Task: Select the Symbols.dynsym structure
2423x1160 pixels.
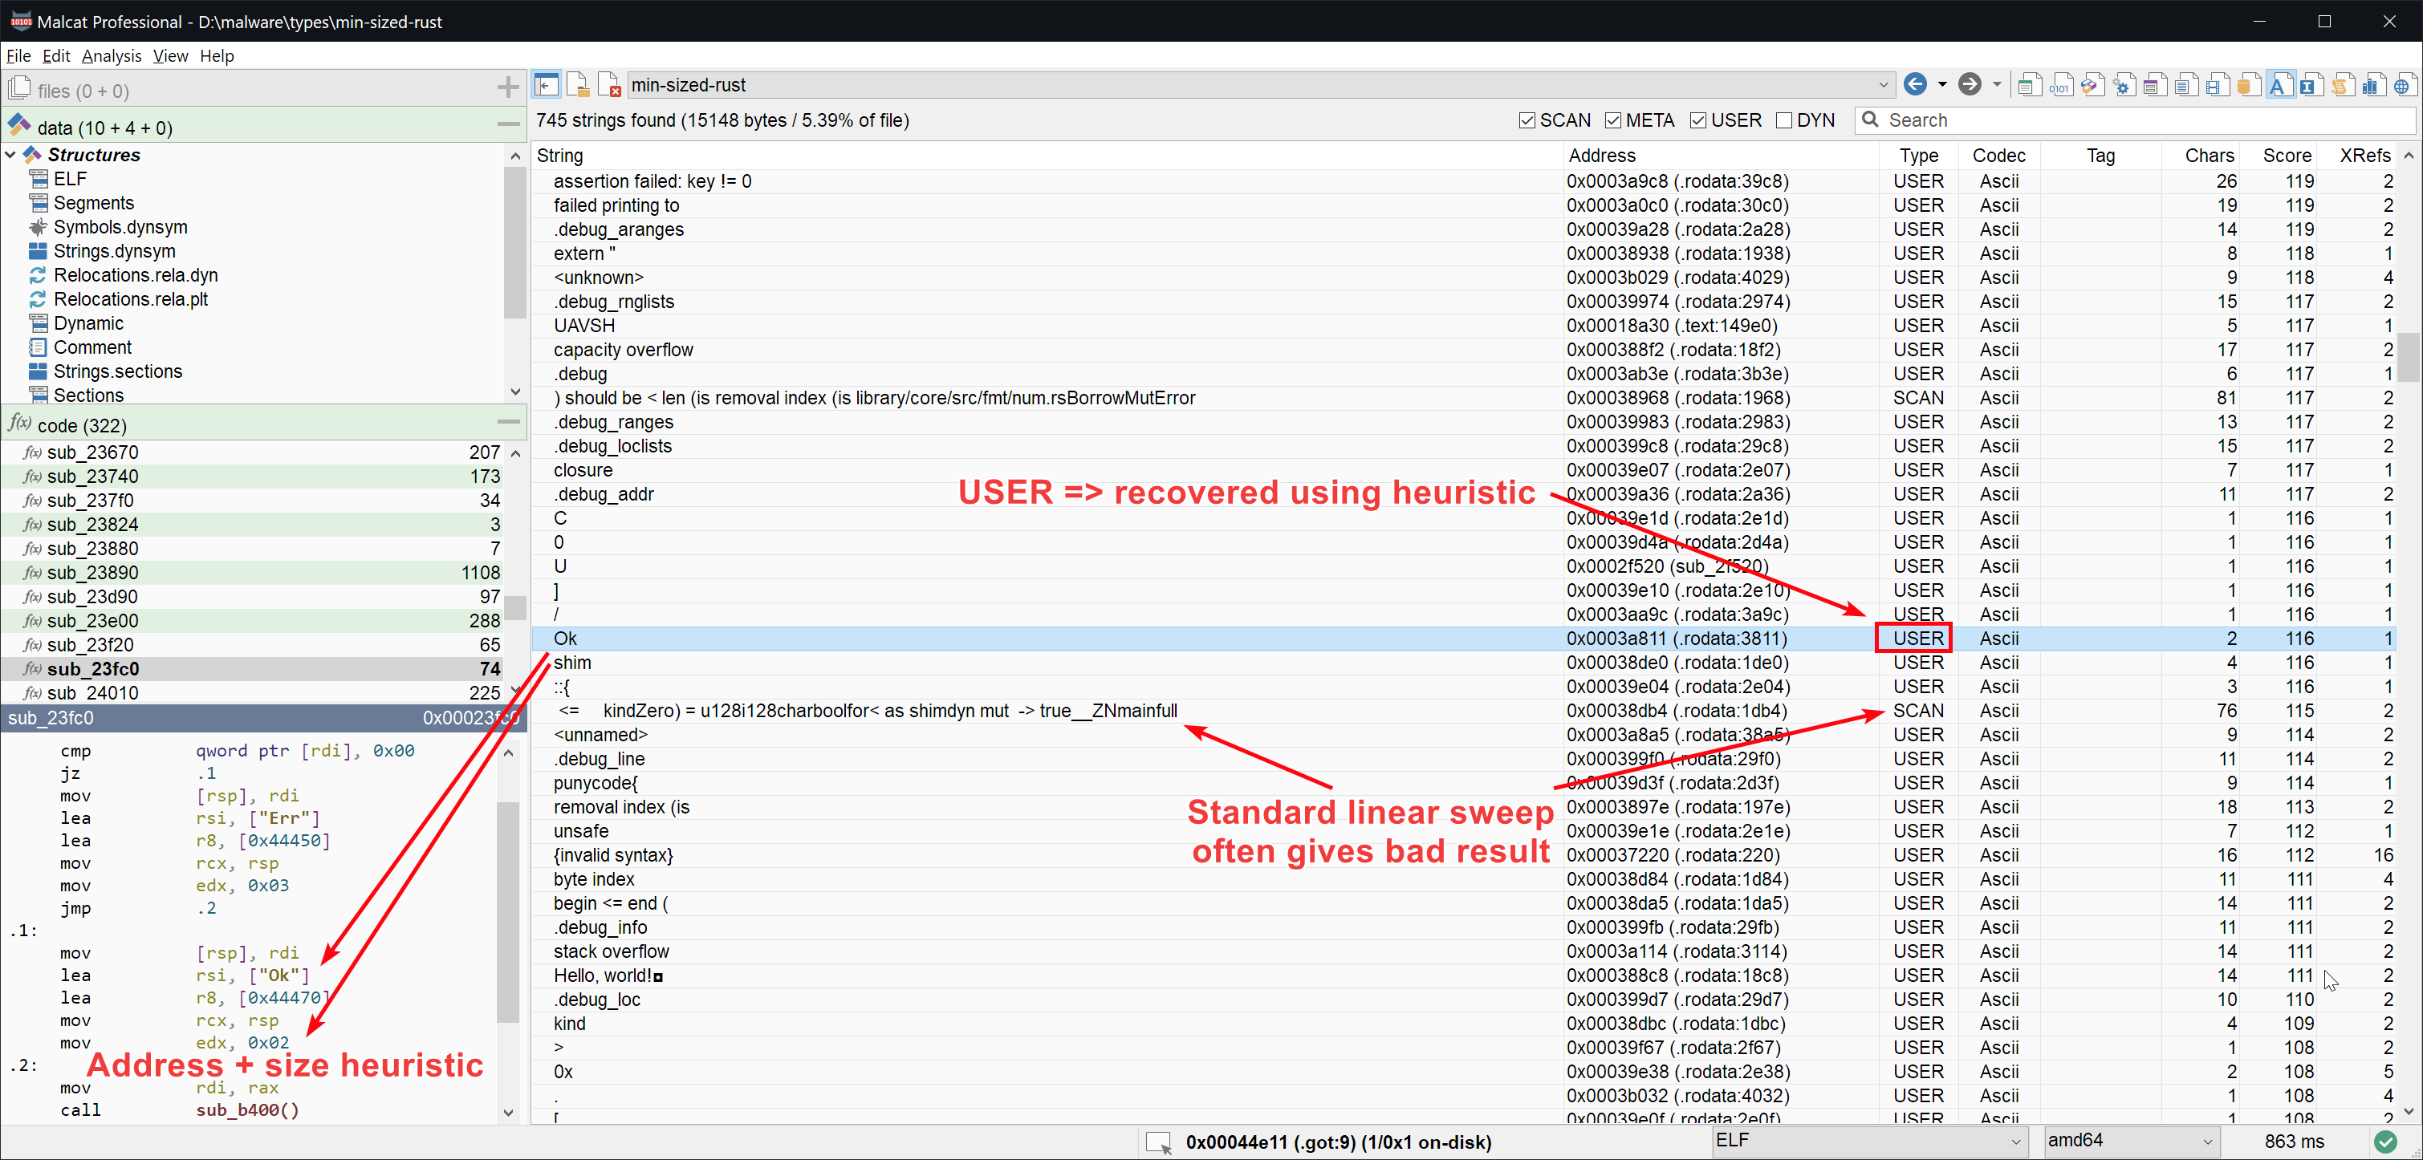Action: [x=120, y=226]
